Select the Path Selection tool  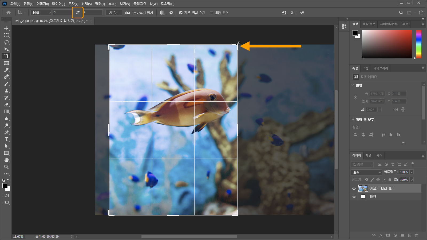click(6, 146)
